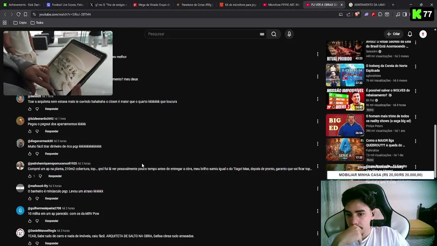The width and height of the screenshot is (437, 246).
Task: Open three-dot menu for @diegocormack30's comment
Action: coord(318,144)
